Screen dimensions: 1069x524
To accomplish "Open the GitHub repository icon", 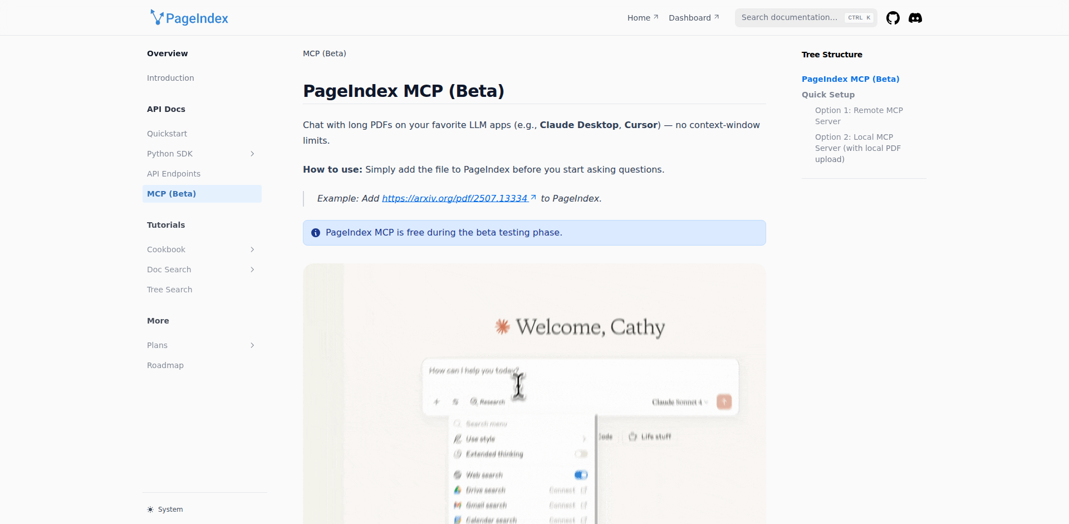I will pos(893,18).
